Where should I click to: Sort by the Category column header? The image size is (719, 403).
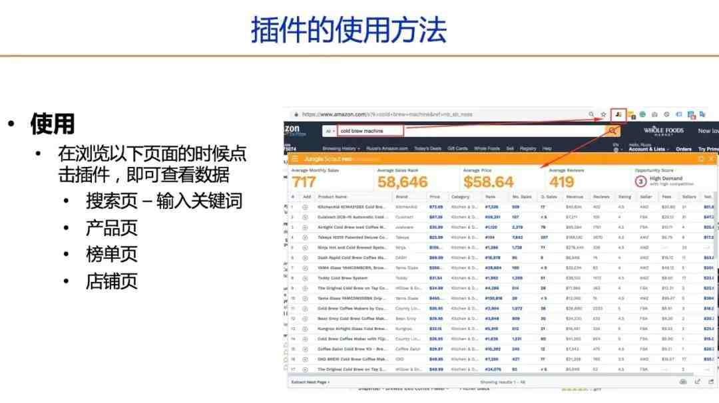pos(461,196)
